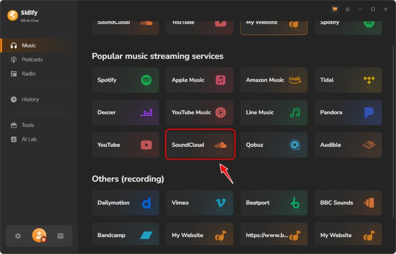Click the SoundCloud cloud icon in popular services

pos(220,145)
